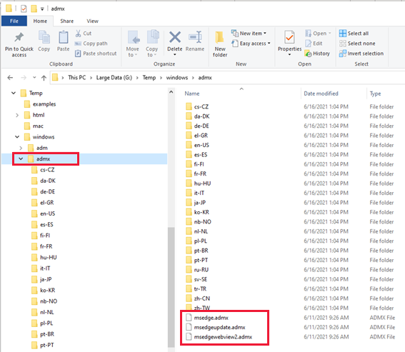Switch to the View tab
This screenshot has height=352, width=405.
click(92, 21)
